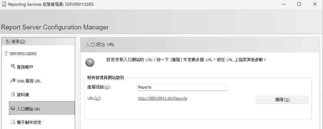Open the http://SERVER01:80/Reports link
The height and width of the screenshot is (129, 323).
point(163,98)
